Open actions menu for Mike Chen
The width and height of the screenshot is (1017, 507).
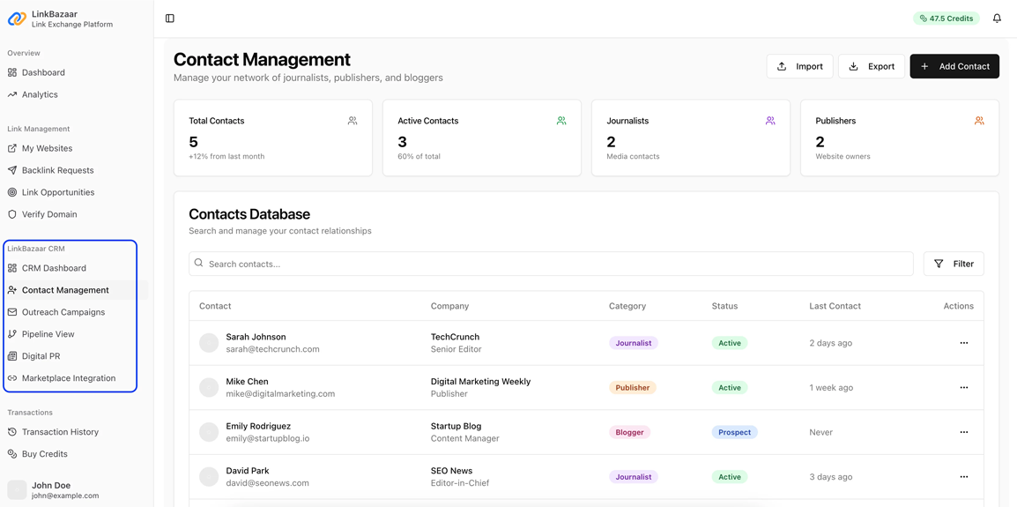(963, 388)
